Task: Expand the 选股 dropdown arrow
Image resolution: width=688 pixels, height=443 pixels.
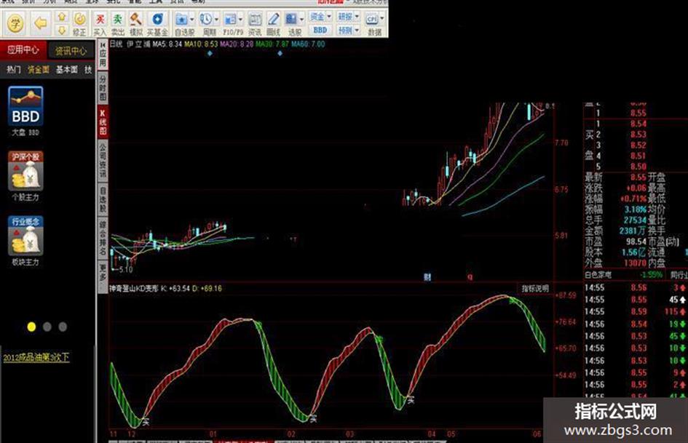Action: click(x=301, y=20)
